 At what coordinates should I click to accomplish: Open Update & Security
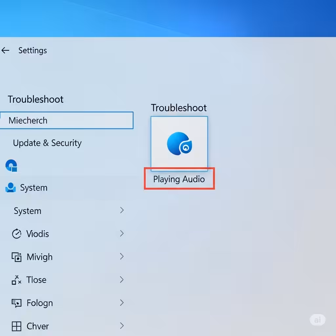click(47, 143)
